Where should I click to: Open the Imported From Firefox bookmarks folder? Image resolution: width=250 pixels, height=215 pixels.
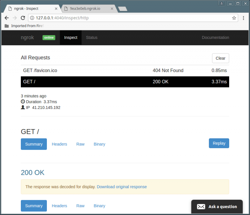click(x=24, y=26)
